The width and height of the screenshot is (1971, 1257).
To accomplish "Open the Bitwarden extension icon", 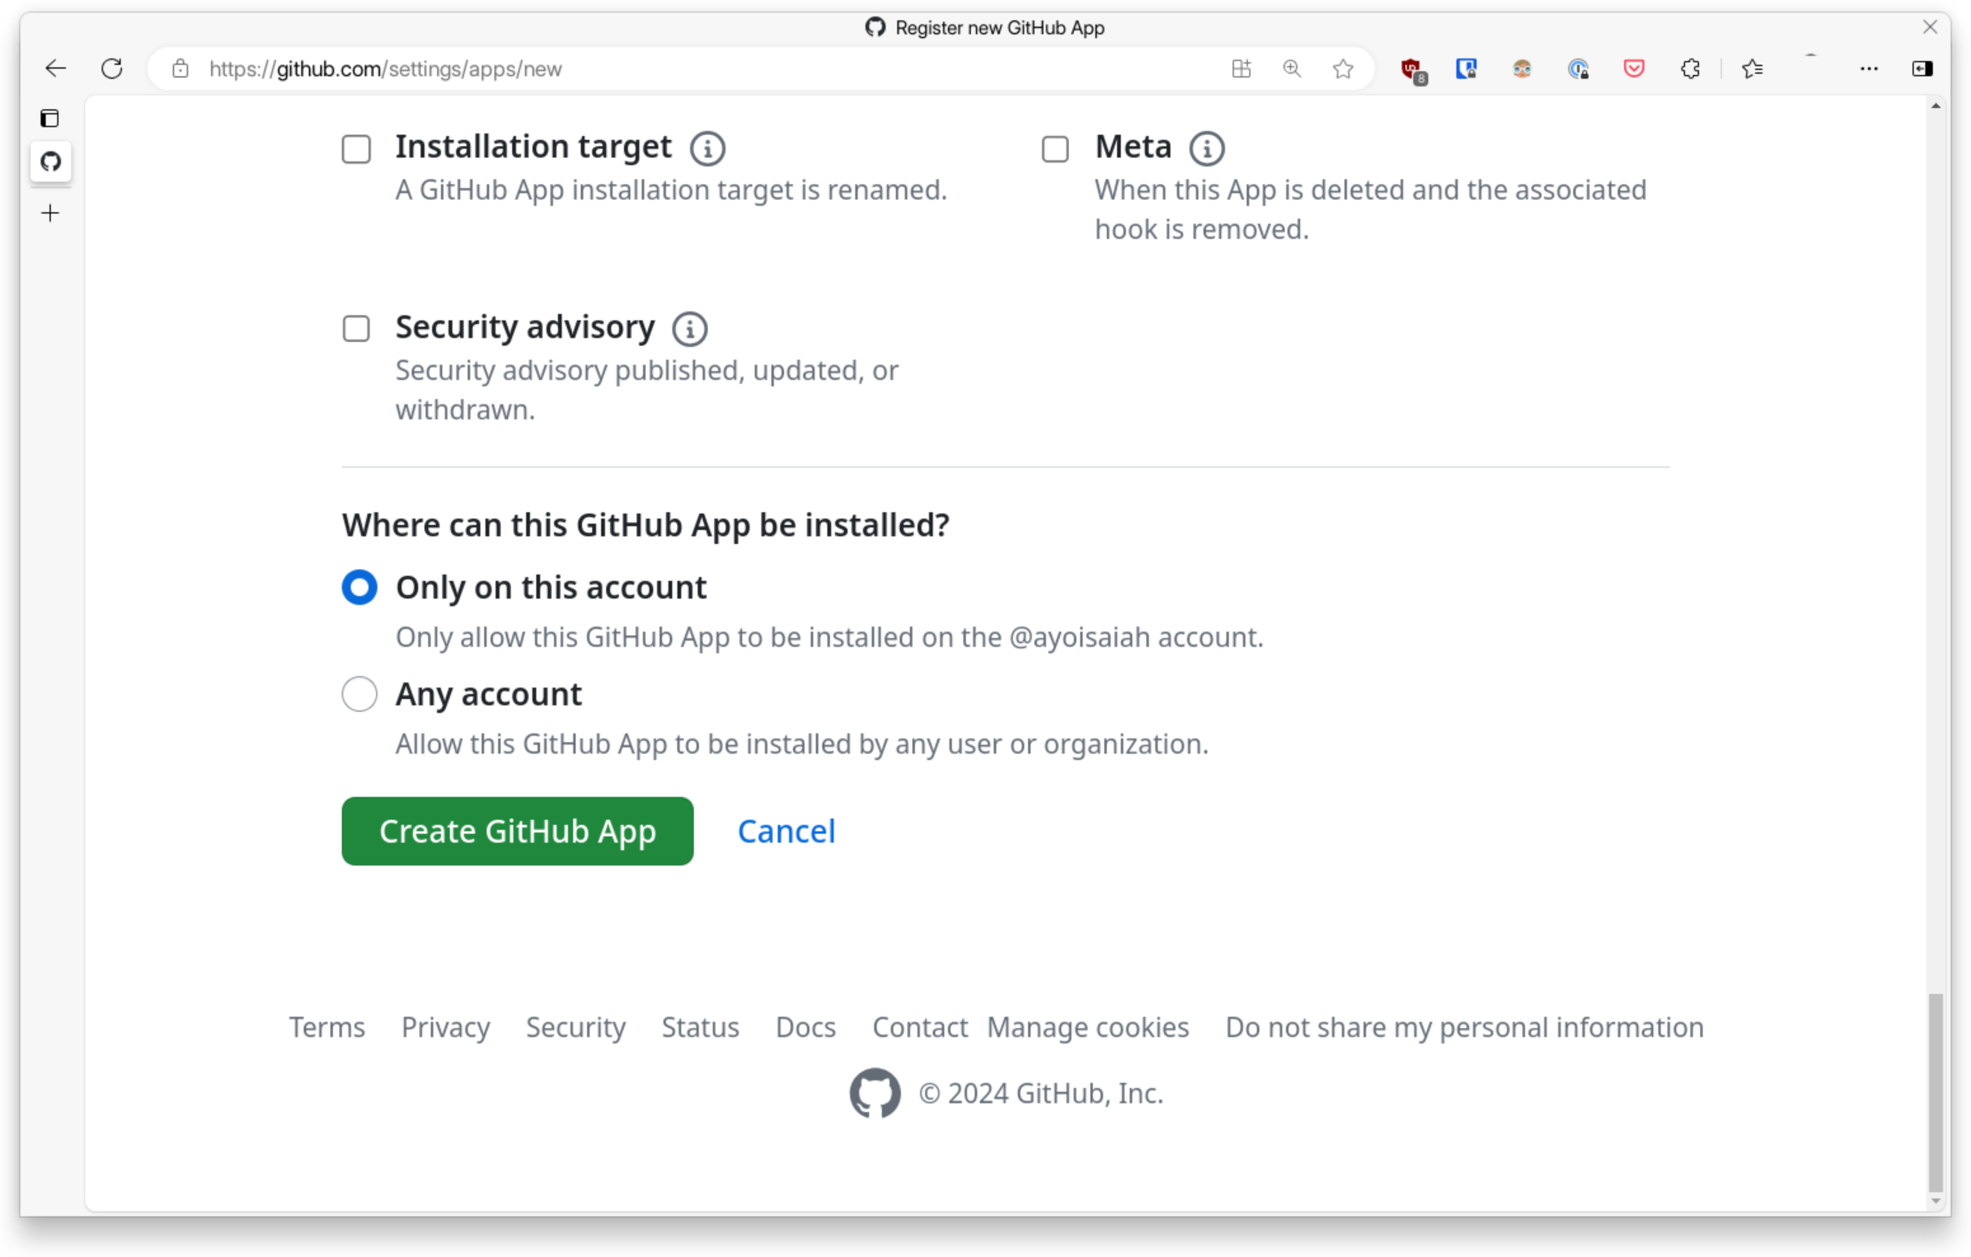I will pyautogui.click(x=1466, y=69).
